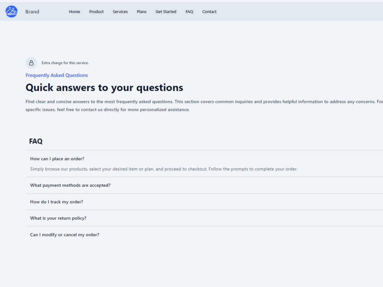Click the Brand name link
383x287 pixels.
[32, 12]
